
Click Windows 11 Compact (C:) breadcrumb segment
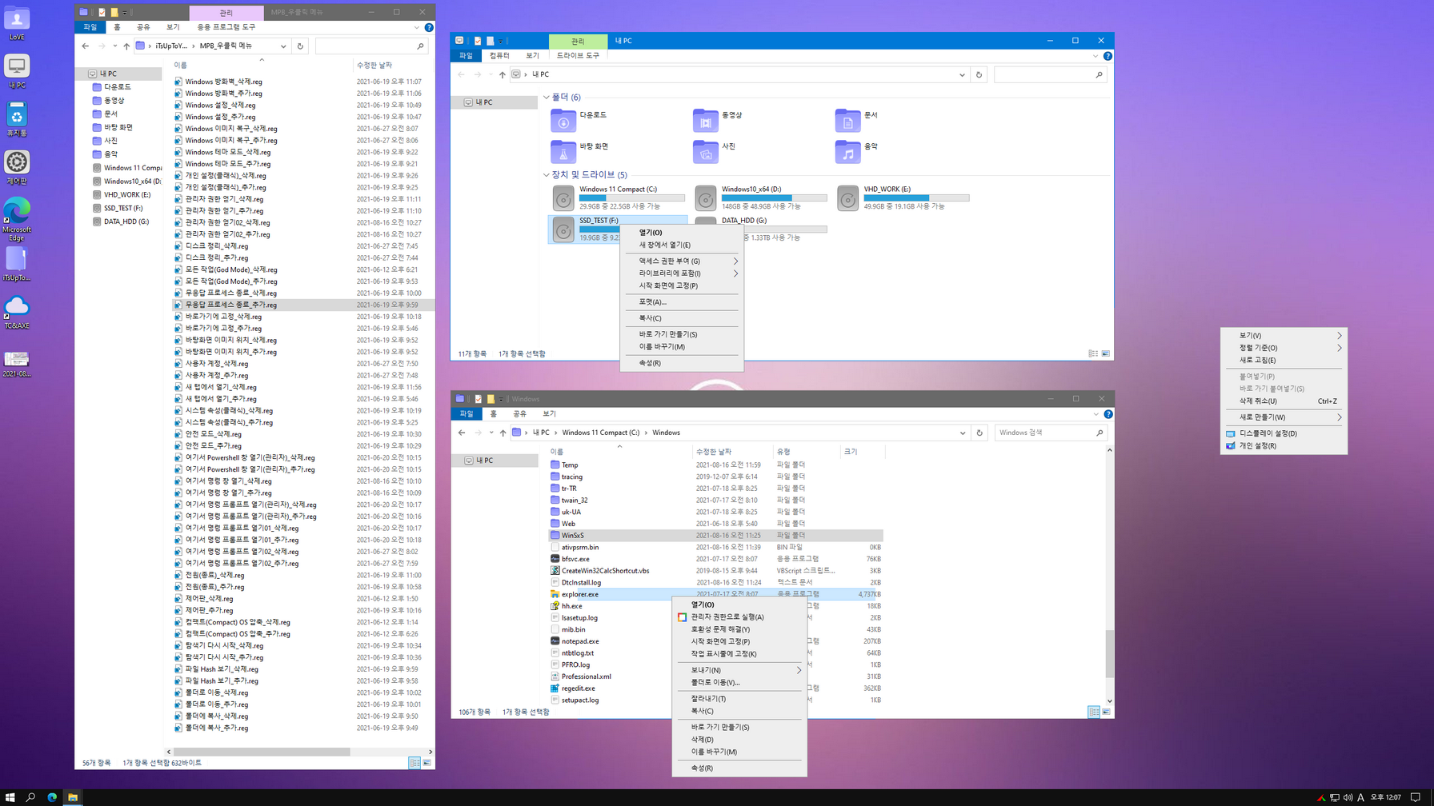pos(600,433)
